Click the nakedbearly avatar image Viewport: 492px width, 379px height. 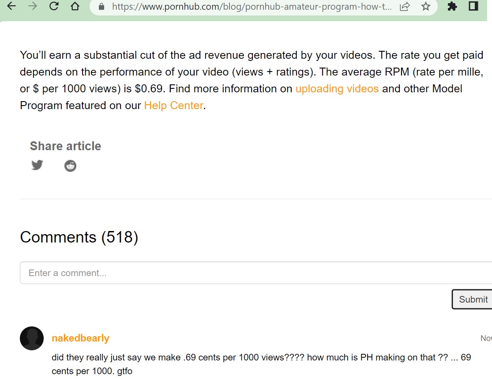coord(32,338)
